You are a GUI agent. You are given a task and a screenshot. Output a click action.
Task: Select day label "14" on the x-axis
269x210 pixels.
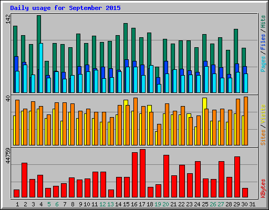118,204
